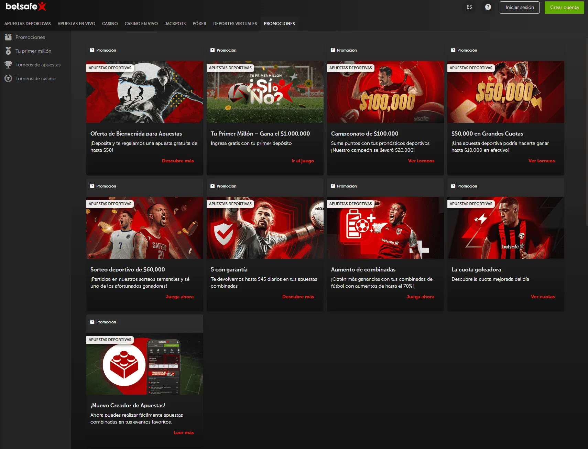Go to Apuestas en Vivo section
Image resolution: width=588 pixels, height=449 pixels.
pos(76,24)
